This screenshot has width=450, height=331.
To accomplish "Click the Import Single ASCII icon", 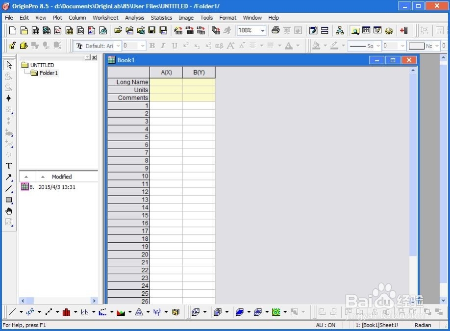I will 190,30.
